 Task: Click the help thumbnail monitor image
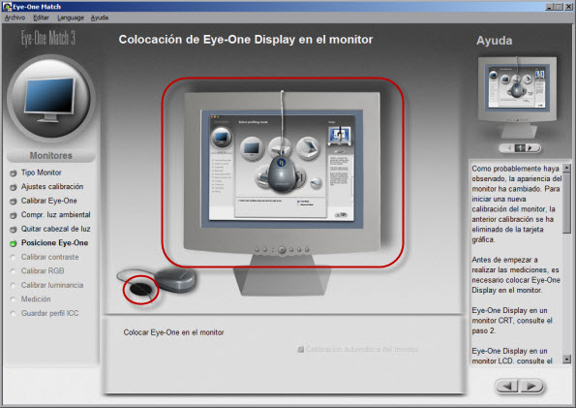517,97
